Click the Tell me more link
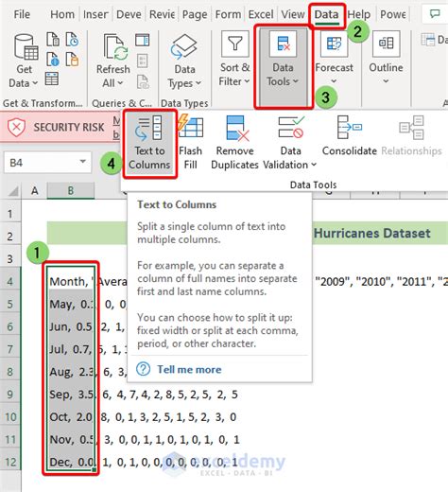448x492 pixels. [x=189, y=369]
